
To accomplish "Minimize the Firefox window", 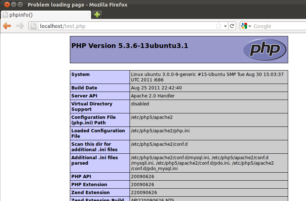I will 13,4.
